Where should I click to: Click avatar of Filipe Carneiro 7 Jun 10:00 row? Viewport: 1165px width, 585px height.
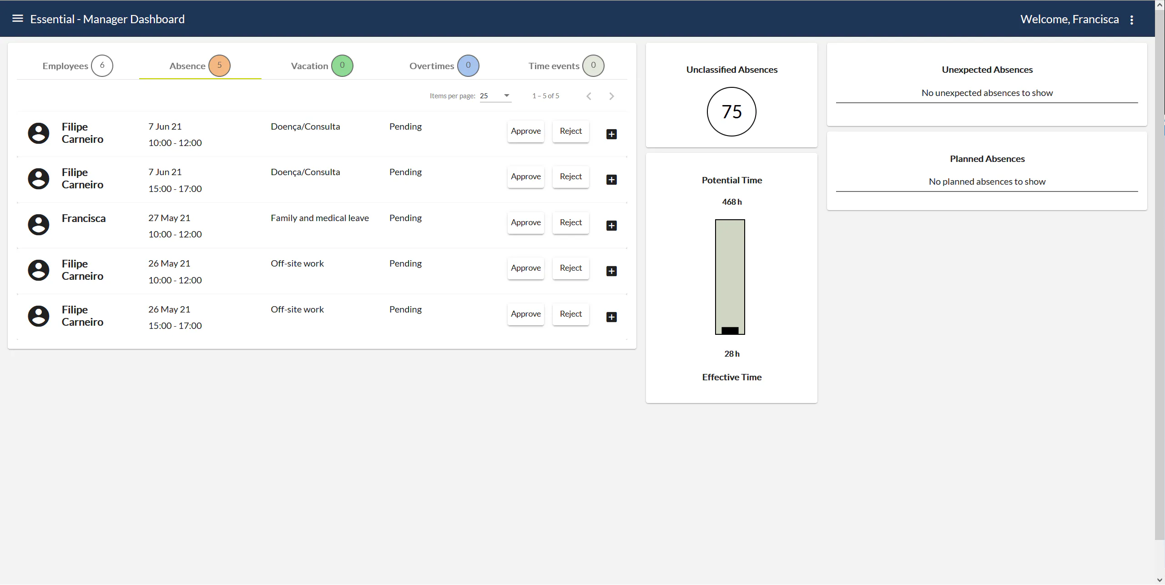[x=39, y=133]
